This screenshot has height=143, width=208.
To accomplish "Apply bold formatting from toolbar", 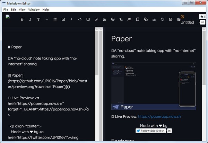I will (22, 19).
